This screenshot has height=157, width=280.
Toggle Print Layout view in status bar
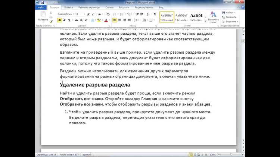[x=191, y=154]
